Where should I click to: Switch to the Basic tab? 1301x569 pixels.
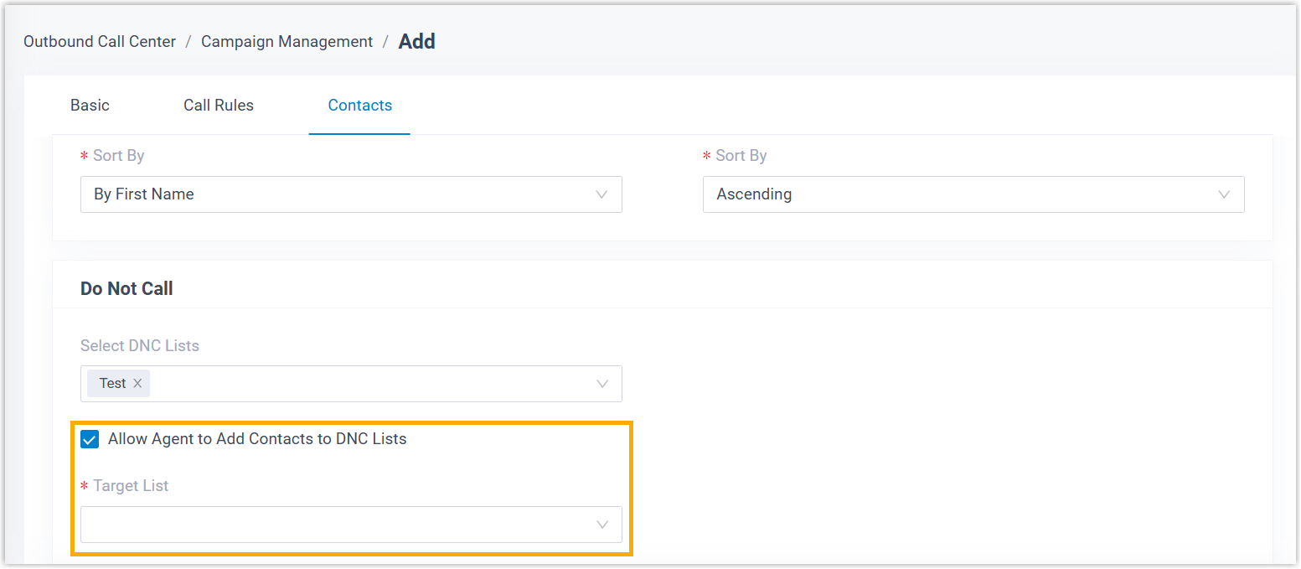point(90,106)
